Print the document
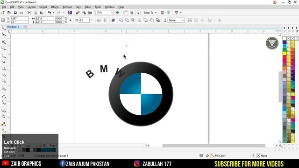Viewport: 299px width, 168px height. tap(21, 13)
